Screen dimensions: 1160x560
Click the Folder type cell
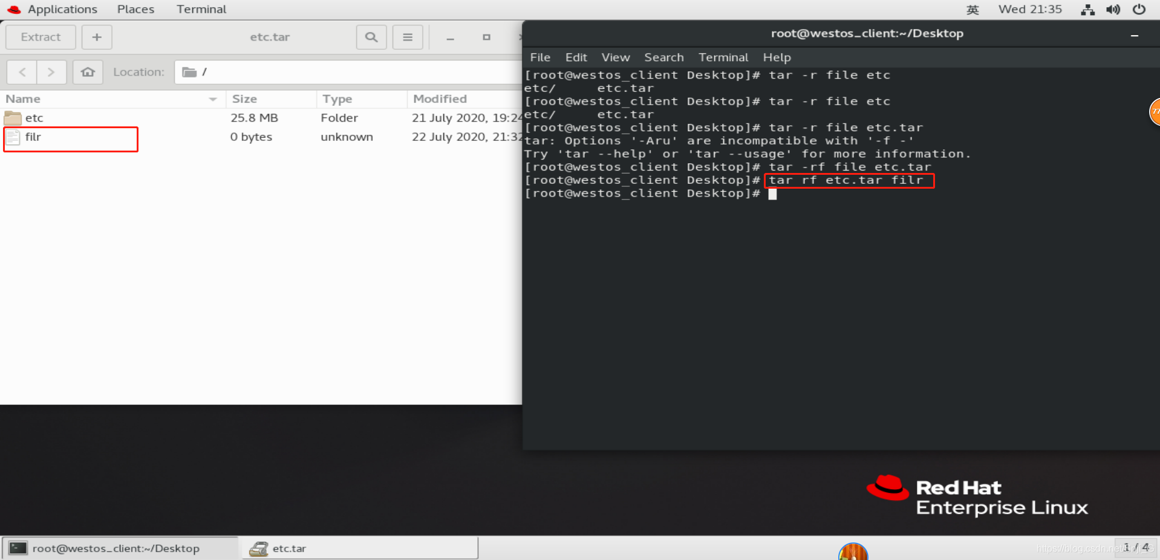339,118
